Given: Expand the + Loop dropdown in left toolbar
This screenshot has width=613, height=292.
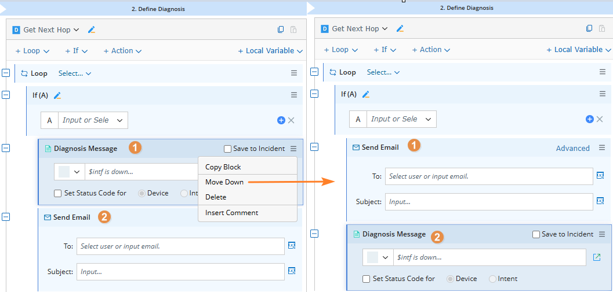Looking at the screenshot, I should coord(32,51).
